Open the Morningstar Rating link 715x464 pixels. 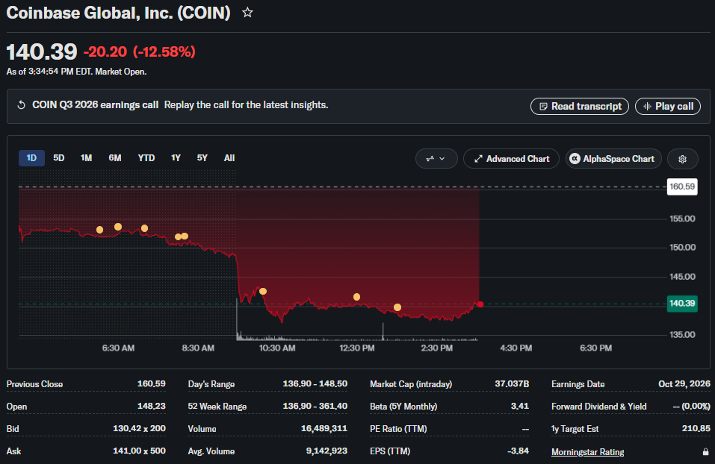point(587,452)
